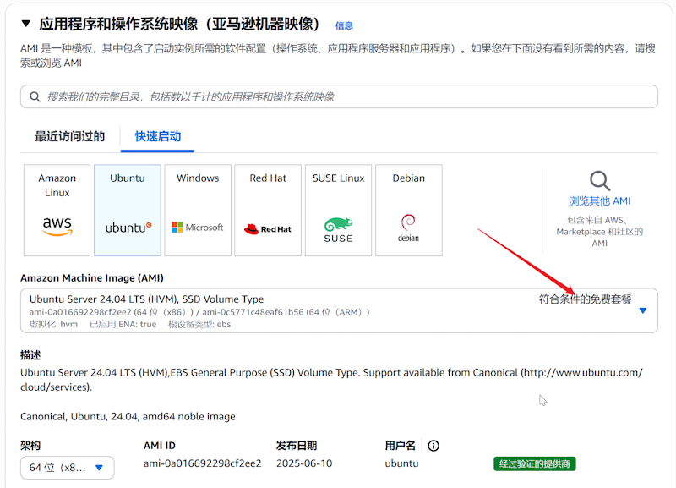Expand the 架构 64 位 dropdown
This screenshot has width=676, height=488.
(x=68, y=468)
